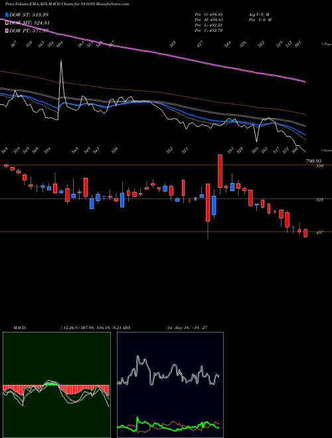Open the MACD histogram thumbnail chart
The width and height of the screenshot is (332, 438).
[56, 385]
